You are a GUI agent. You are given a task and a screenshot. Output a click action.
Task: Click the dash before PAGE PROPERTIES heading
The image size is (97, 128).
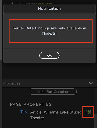pyautogui.click(x=6, y=105)
